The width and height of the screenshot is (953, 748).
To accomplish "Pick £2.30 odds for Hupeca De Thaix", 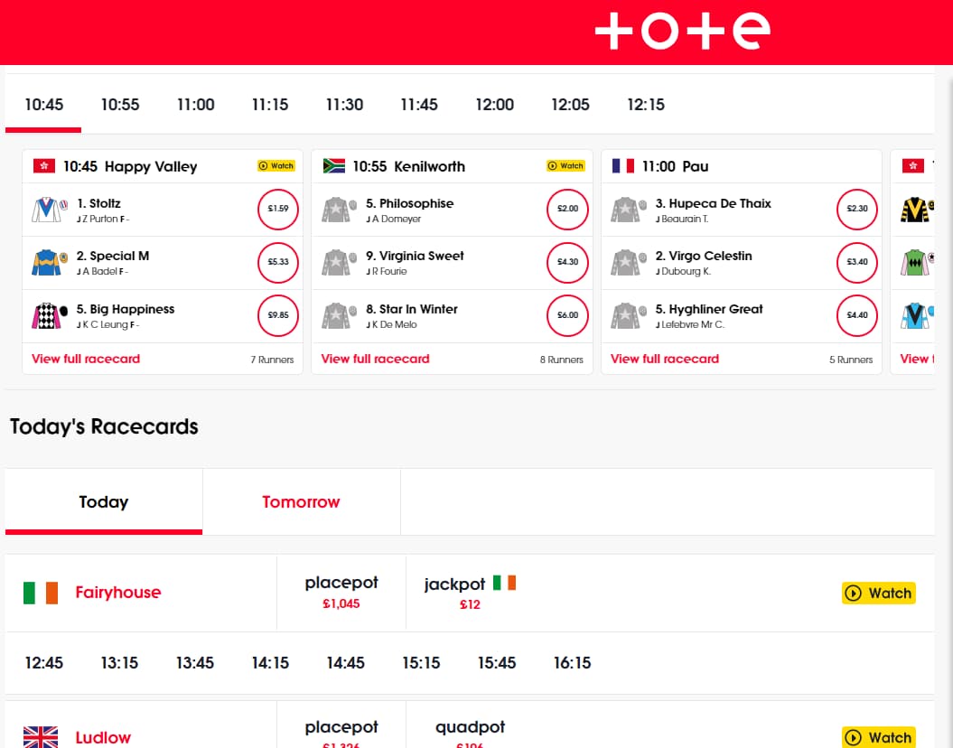I will (857, 209).
